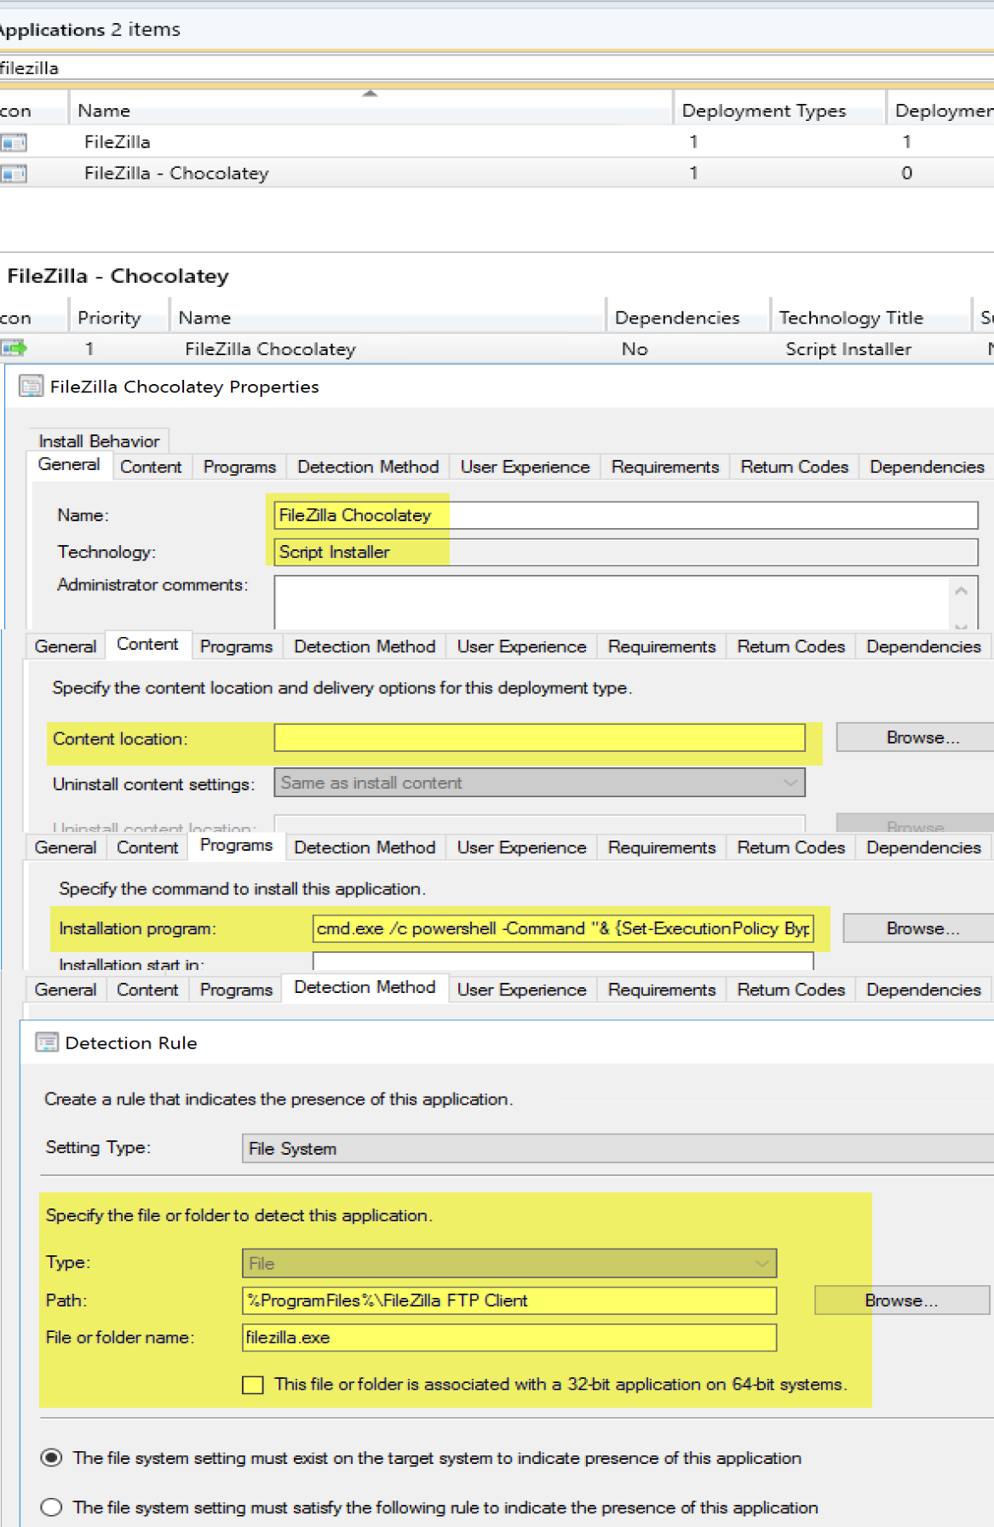
Task: Click Browse next to the detection Path field
Action: tap(901, 1300)
